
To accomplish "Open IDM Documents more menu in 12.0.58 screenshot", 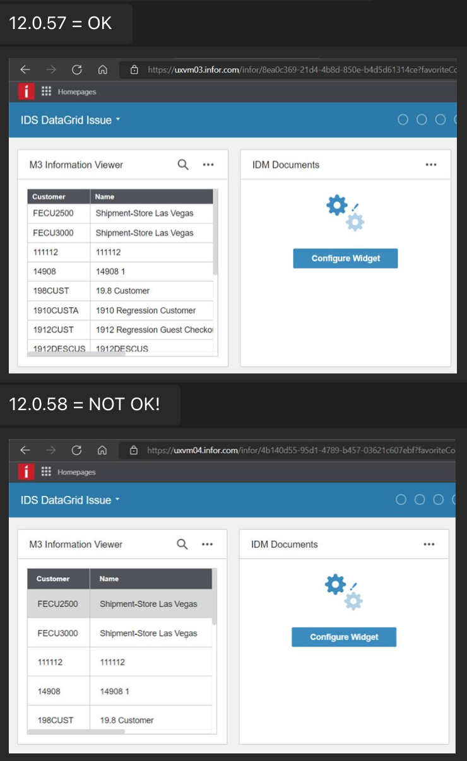I will tap(429, 544).
